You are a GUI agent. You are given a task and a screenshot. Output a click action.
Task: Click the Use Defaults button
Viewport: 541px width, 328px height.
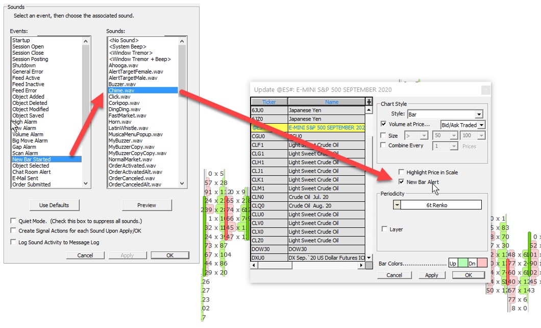(54, 205)
